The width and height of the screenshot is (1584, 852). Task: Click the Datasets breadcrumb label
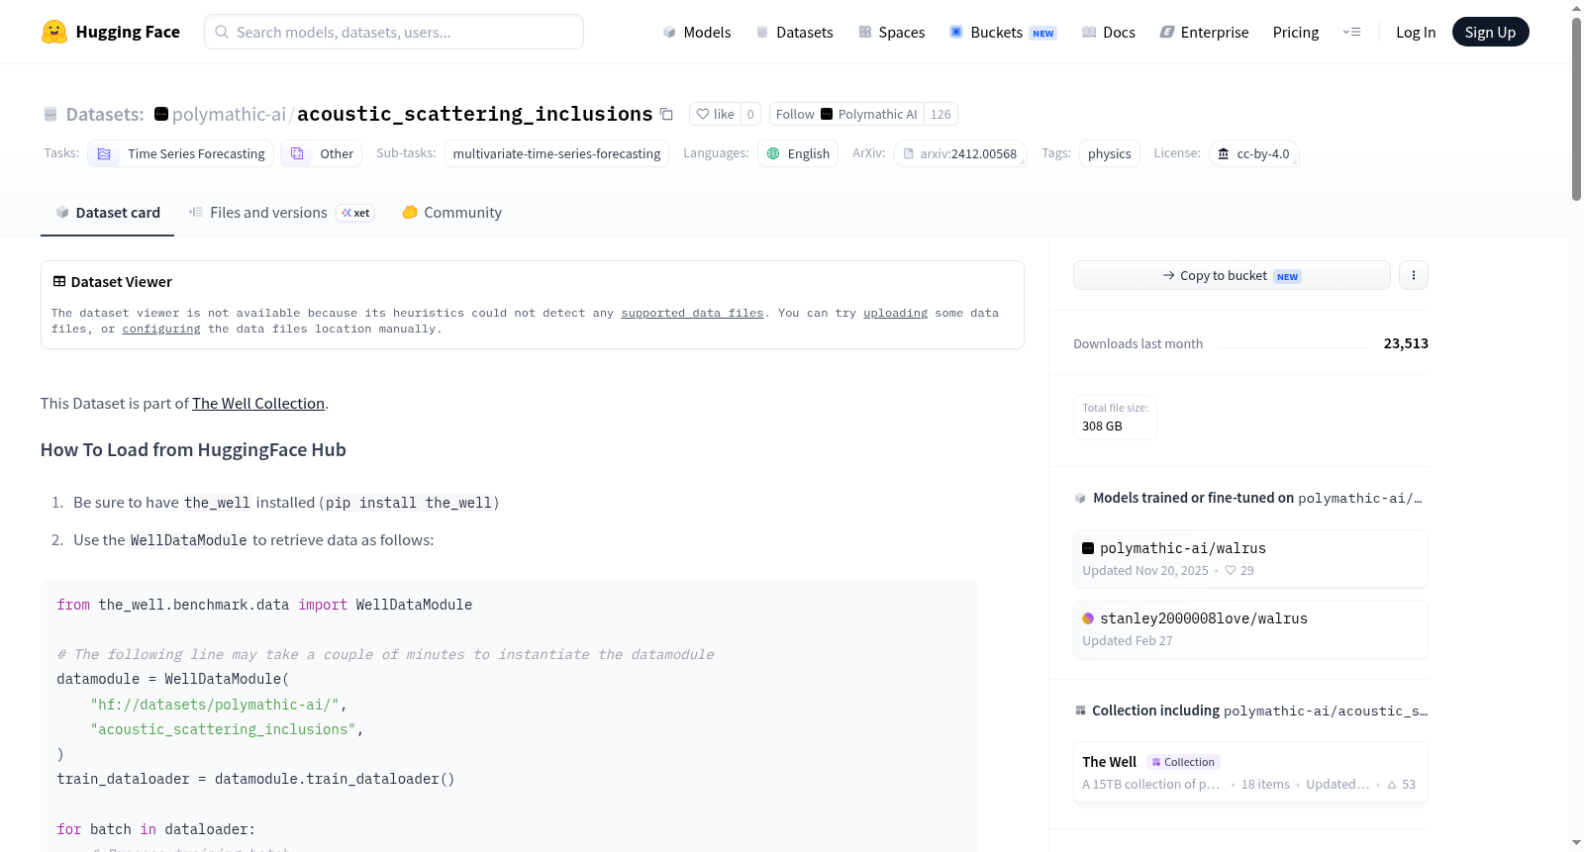click(x=105, y=114)
